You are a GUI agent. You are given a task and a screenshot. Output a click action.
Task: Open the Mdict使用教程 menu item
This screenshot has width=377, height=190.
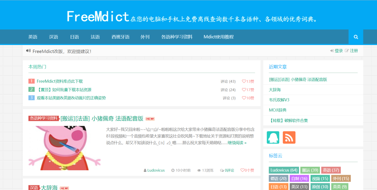219,37
